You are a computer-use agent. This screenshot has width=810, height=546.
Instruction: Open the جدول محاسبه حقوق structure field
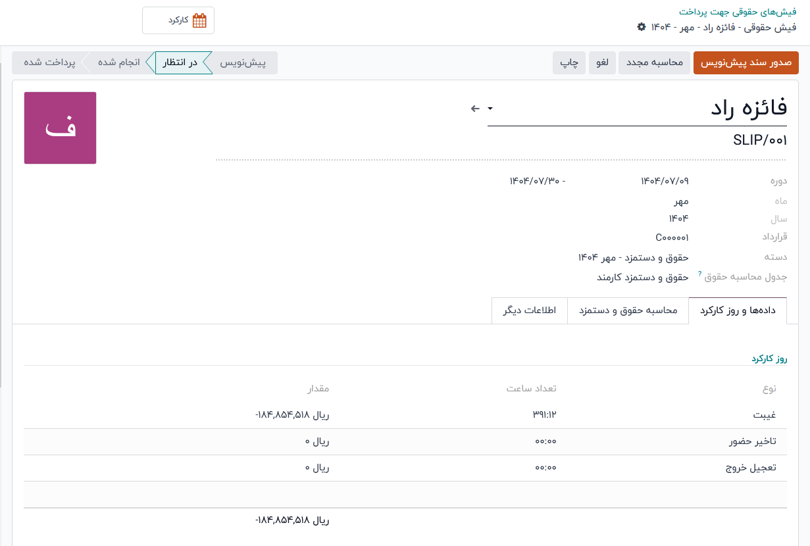(642, 278)
